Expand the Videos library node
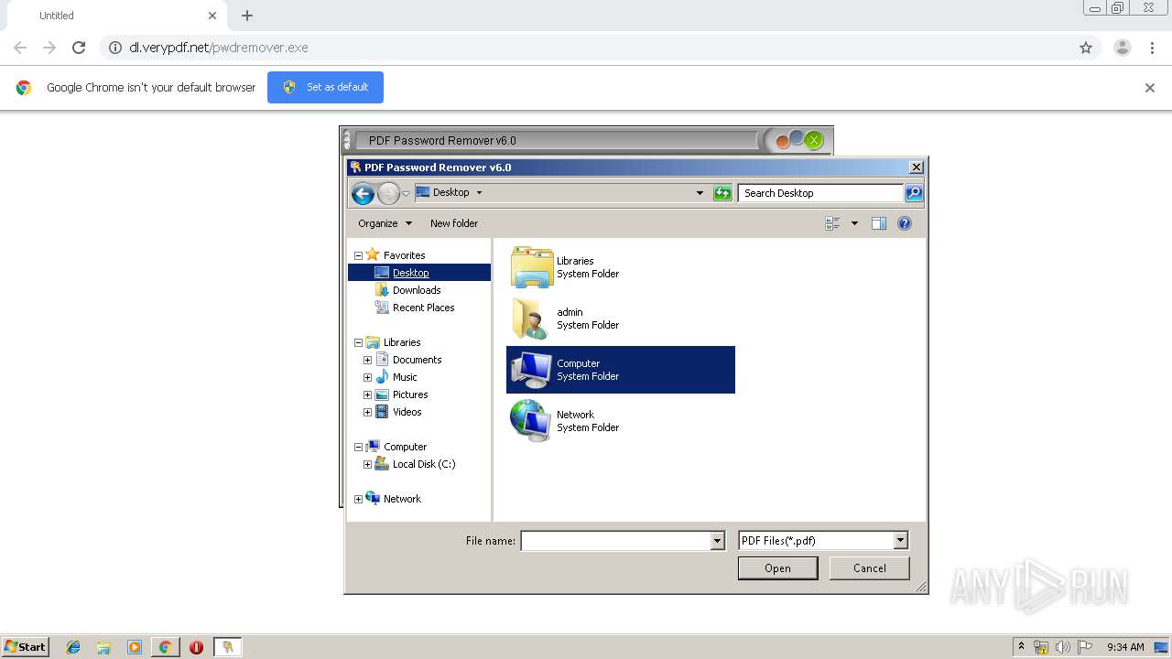This screenshot has height=659, width=1172. pyautogui.click(x=367, y=412)
